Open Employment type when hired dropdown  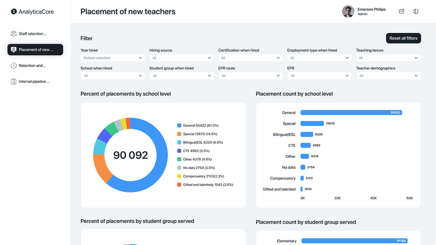click(x=319, y=58)
